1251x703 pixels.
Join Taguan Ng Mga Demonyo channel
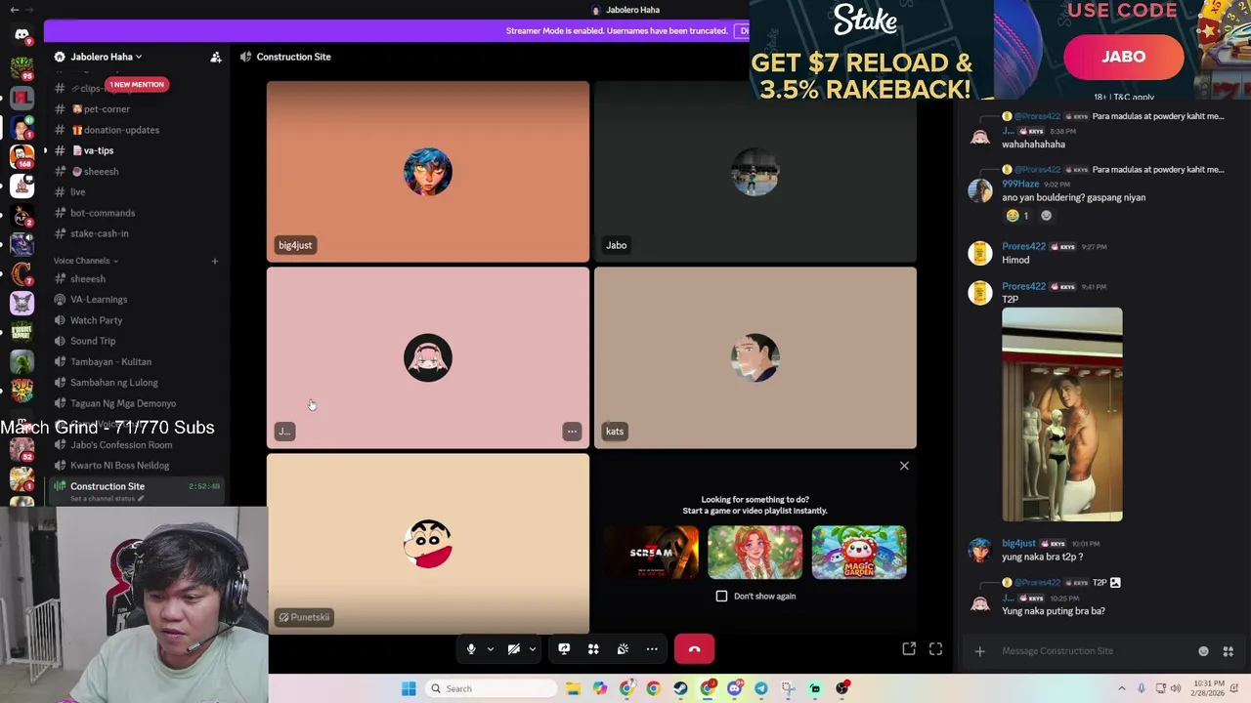point(122,403)
